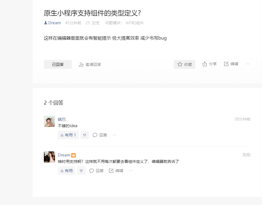
Task: Open more options for 锅巴's answer
Action: tap(114, 135)
